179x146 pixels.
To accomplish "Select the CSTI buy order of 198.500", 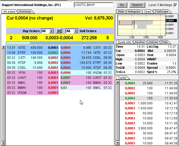I will coord(32,58).
